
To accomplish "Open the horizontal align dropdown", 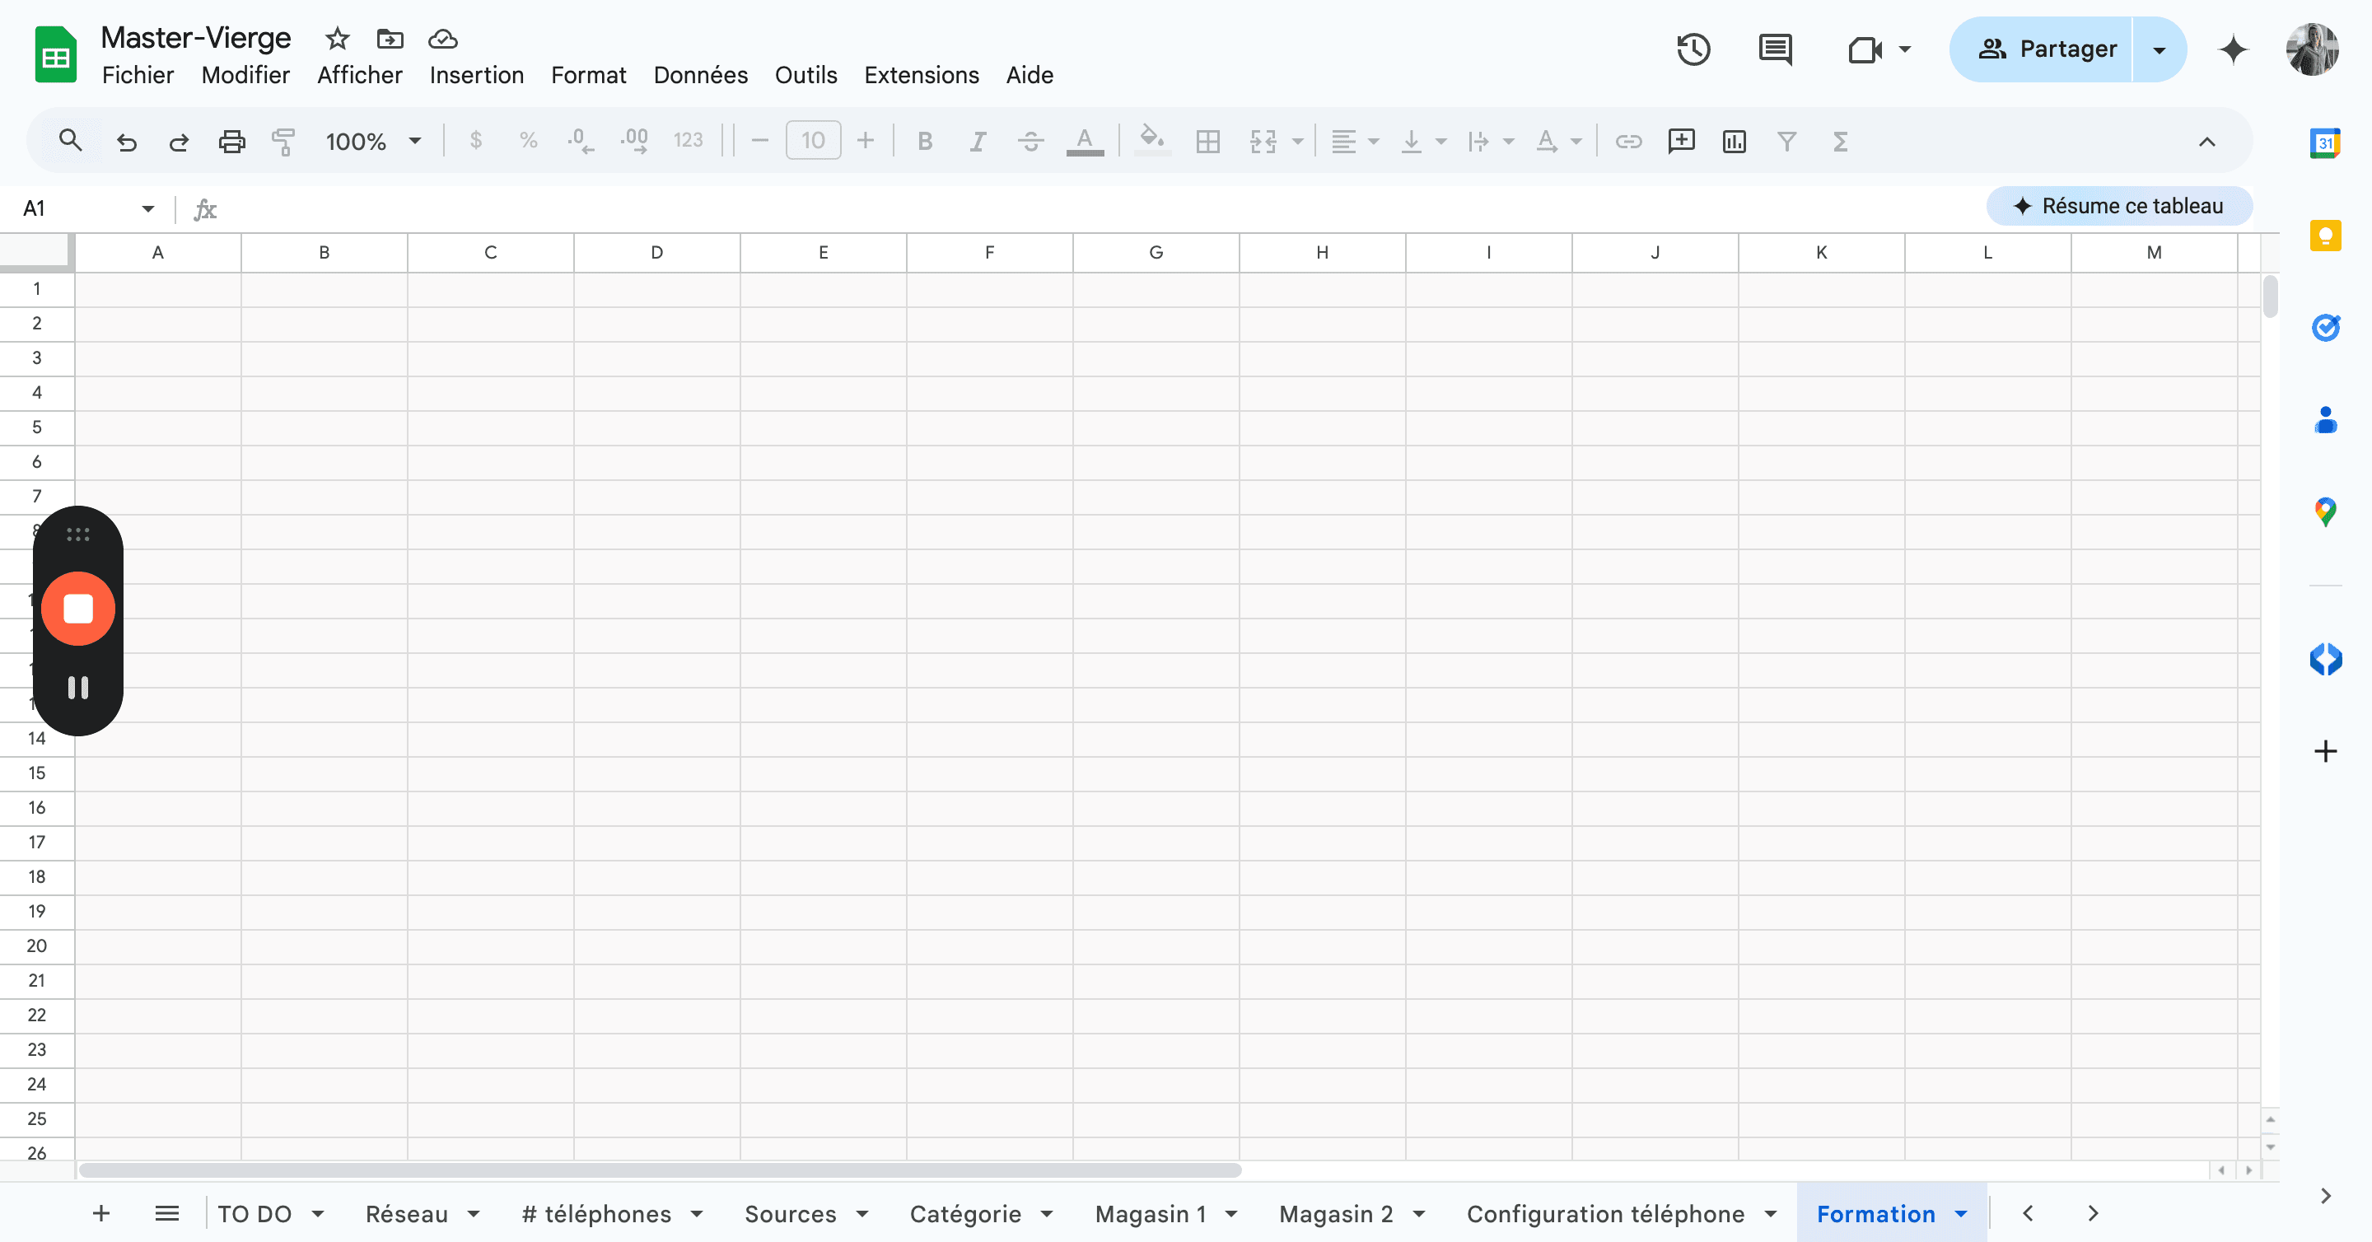I will coord(1355,141).
